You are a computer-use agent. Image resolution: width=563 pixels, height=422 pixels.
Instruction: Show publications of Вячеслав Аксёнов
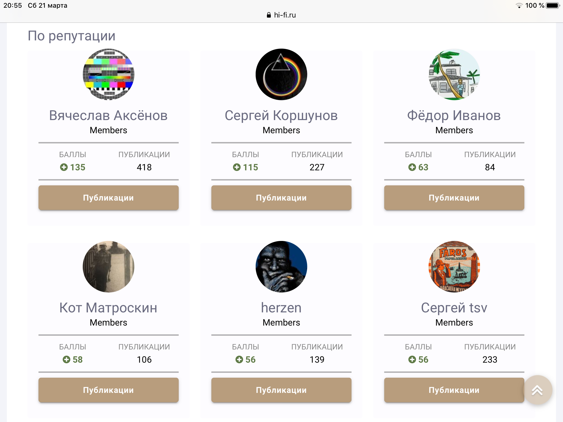[x=109, y=198]
